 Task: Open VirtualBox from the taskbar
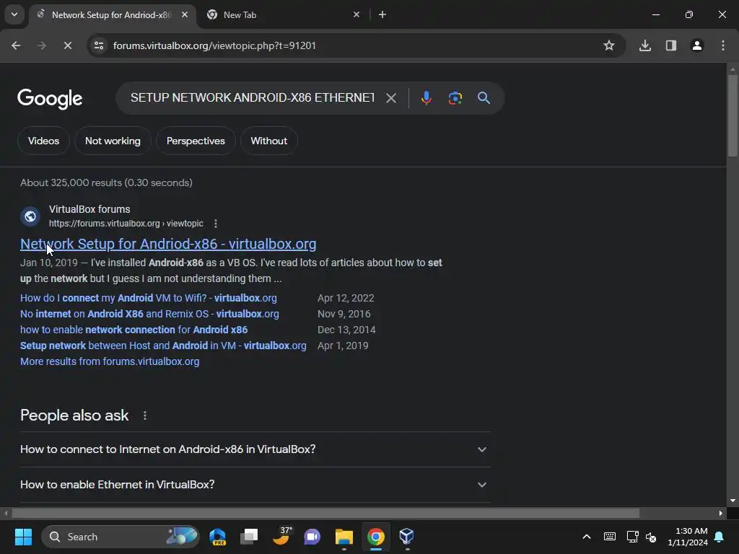(407, 537)
